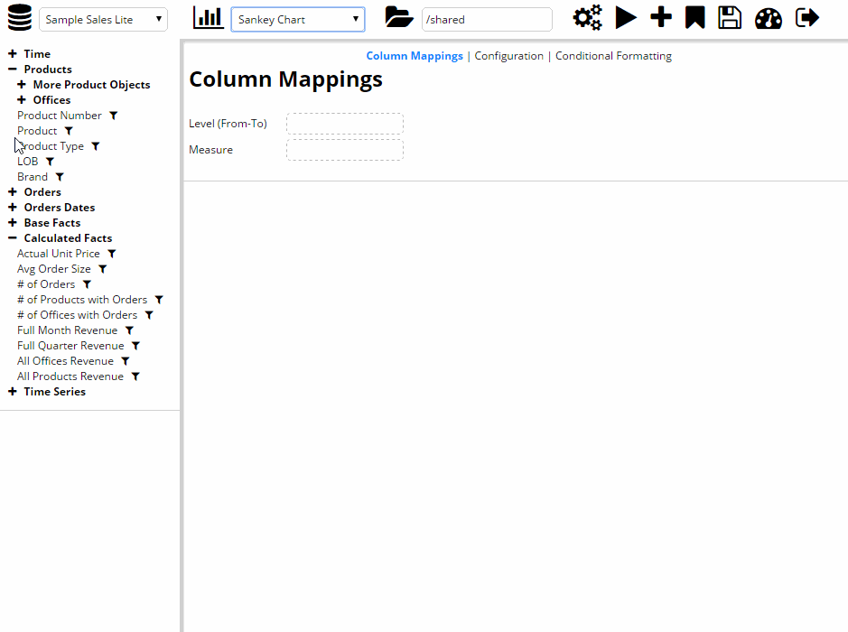The width and height of the screenshot is (848, 632).
Task: Open settings via the gears icon
Action: click(x=587, y=18)
